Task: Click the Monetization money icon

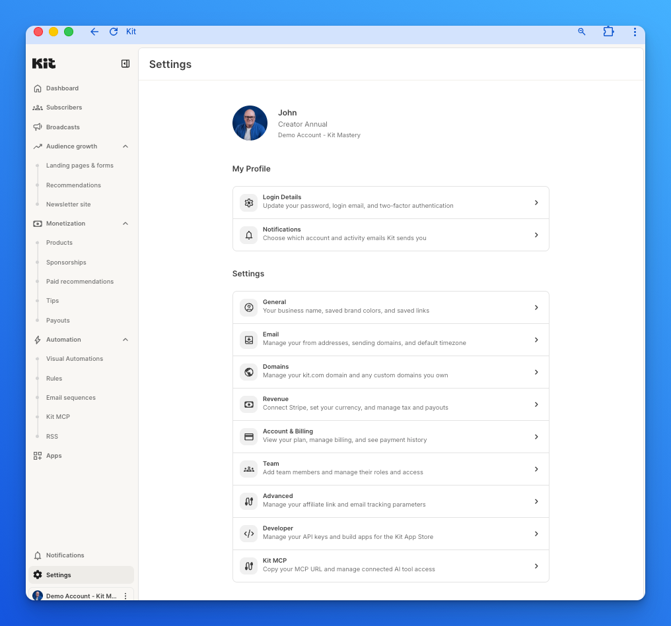Action: pyautogui.click(x=38, y=224)
